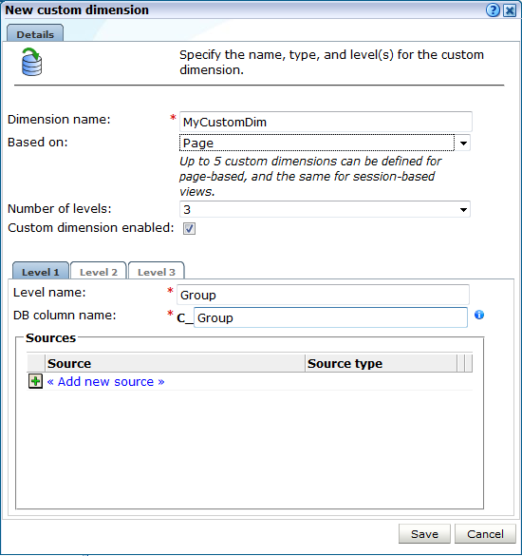Click the Sources group title

pyautogui.click(x=50, y=338)
